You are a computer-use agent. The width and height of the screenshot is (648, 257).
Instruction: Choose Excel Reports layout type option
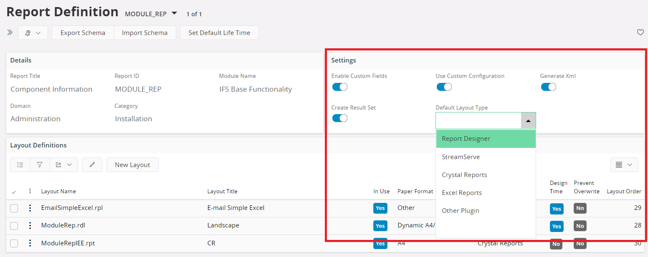(x=462, y=193)
